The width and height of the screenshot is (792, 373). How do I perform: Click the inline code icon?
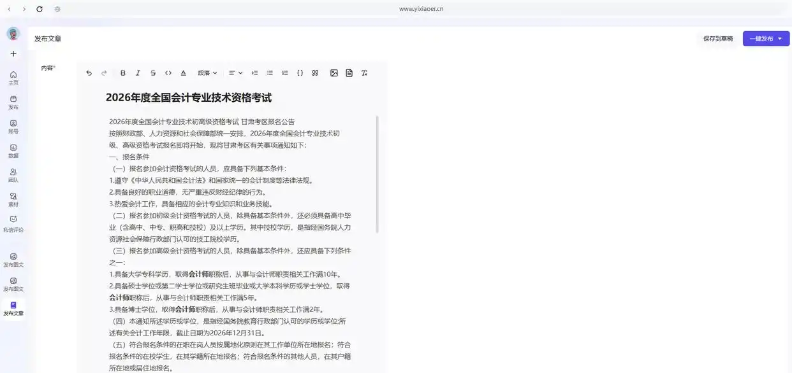pyautogui.click(x=168, y=73)
